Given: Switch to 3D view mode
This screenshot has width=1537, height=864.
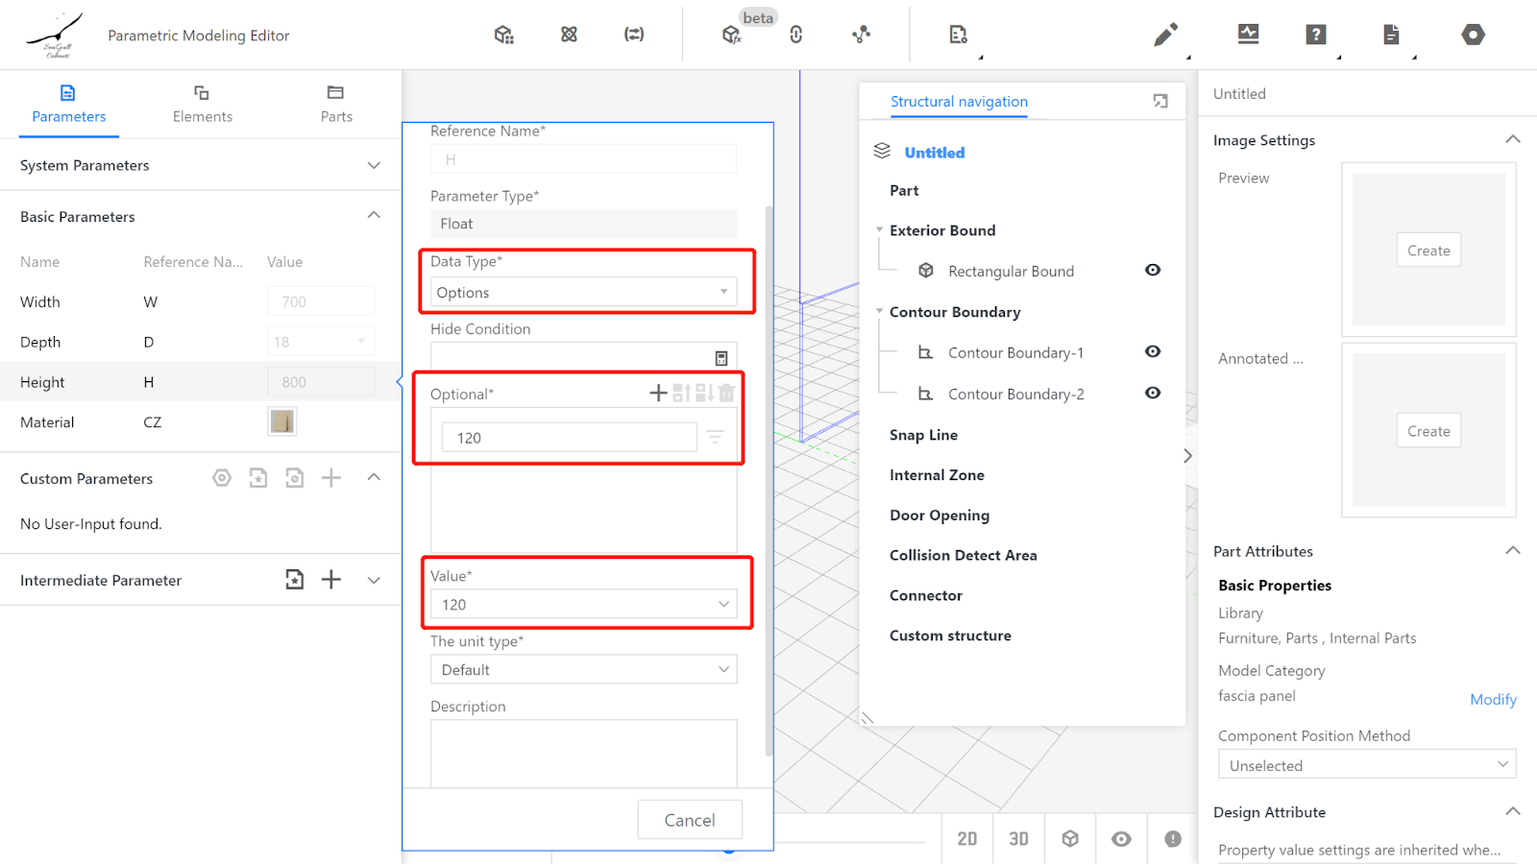Looking at the screenshot, I should click(1018, 839).
